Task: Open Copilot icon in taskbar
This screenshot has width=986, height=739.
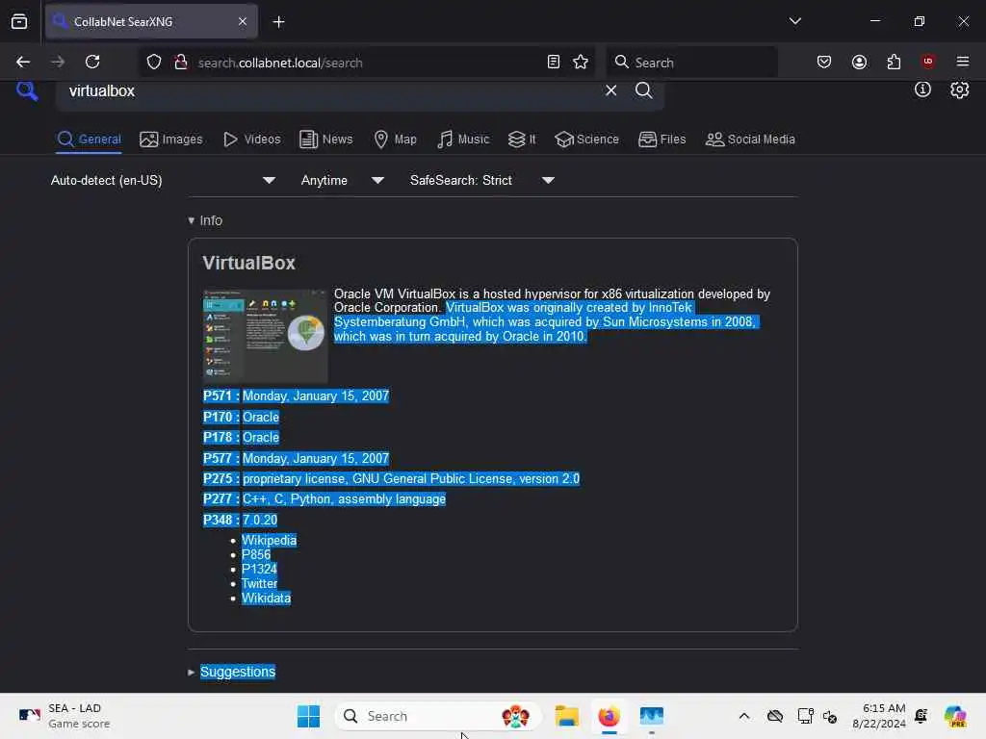Action: click(x=955, y=716)
